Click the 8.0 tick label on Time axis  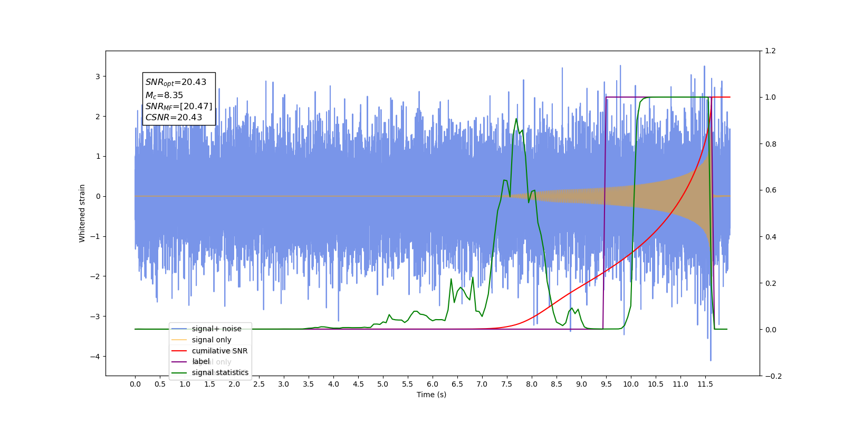click(532, 384)
